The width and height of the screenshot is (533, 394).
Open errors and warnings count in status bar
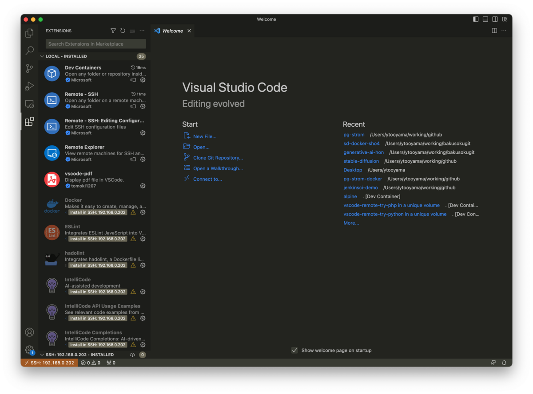[91, 363]
